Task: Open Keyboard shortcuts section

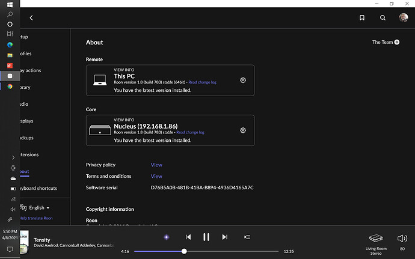Action: tap(38, 188)
